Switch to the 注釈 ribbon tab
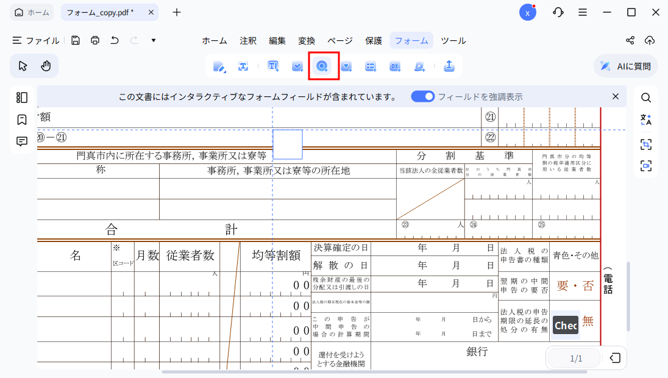 coord(247,41)
